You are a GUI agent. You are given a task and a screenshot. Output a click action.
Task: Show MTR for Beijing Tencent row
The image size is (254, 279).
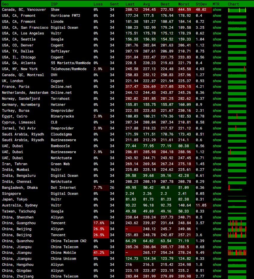(x=217, y=235)
